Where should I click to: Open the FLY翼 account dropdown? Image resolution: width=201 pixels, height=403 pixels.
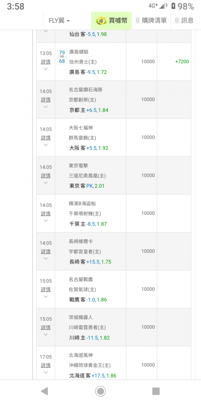(x=59, y=21)
